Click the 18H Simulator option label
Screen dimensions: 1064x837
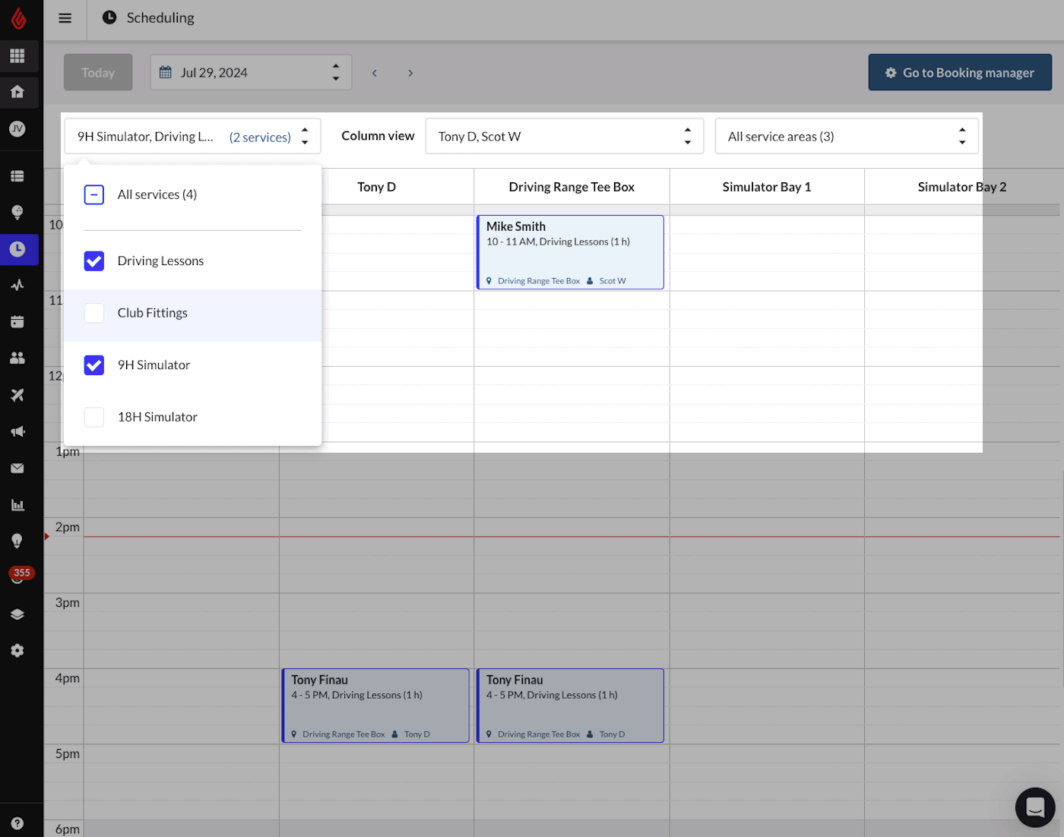tap(157, 417)
